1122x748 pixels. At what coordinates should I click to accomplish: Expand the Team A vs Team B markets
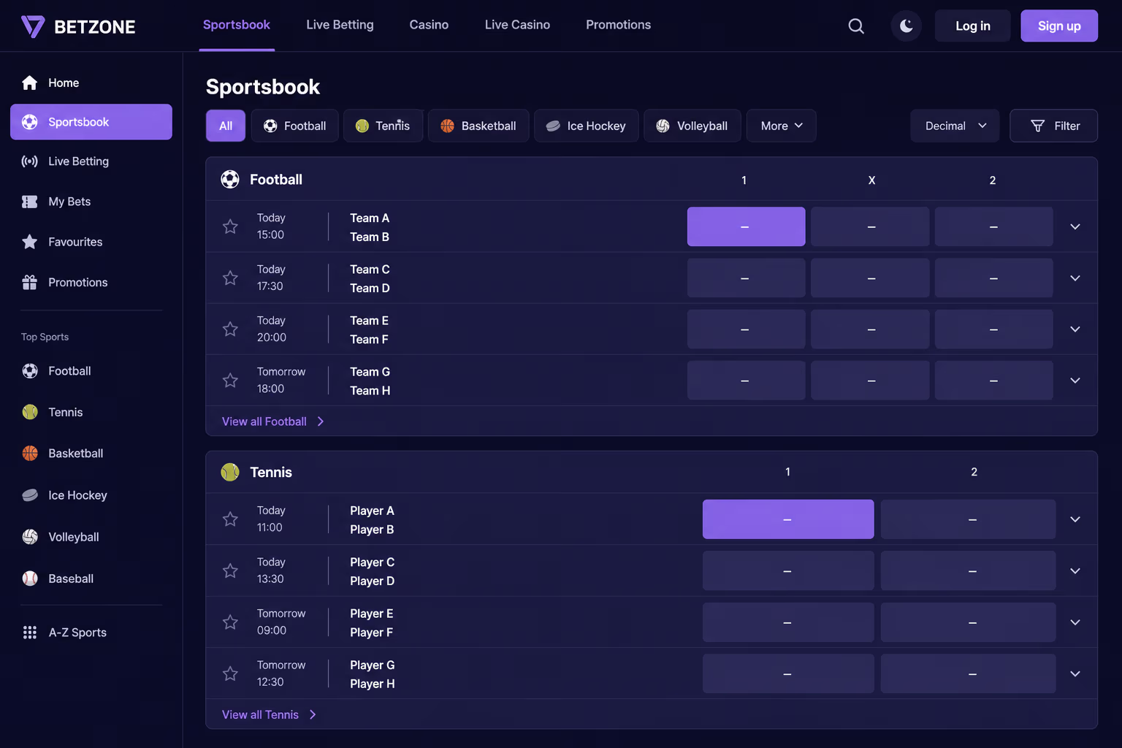[x=1075, y=226]
